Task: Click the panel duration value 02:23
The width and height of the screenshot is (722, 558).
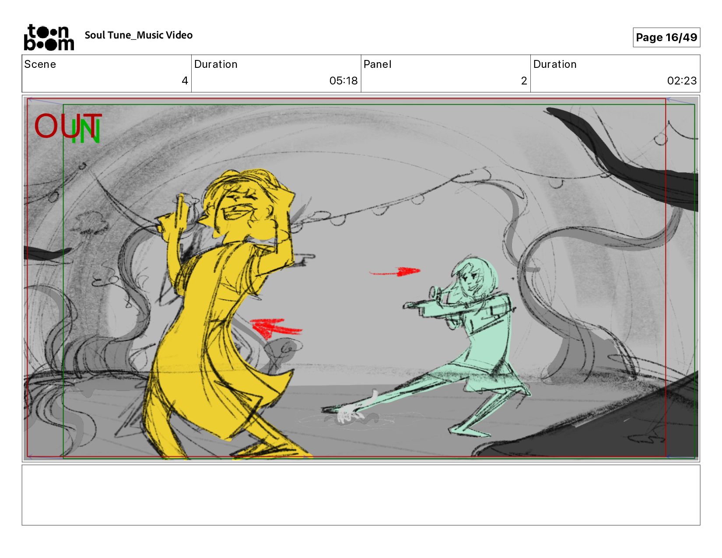Action: tap(682, 81)
